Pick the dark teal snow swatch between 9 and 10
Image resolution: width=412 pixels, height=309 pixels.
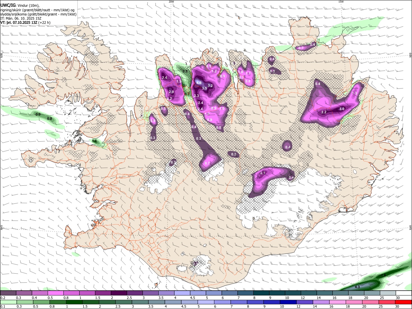tap(276, 293)
